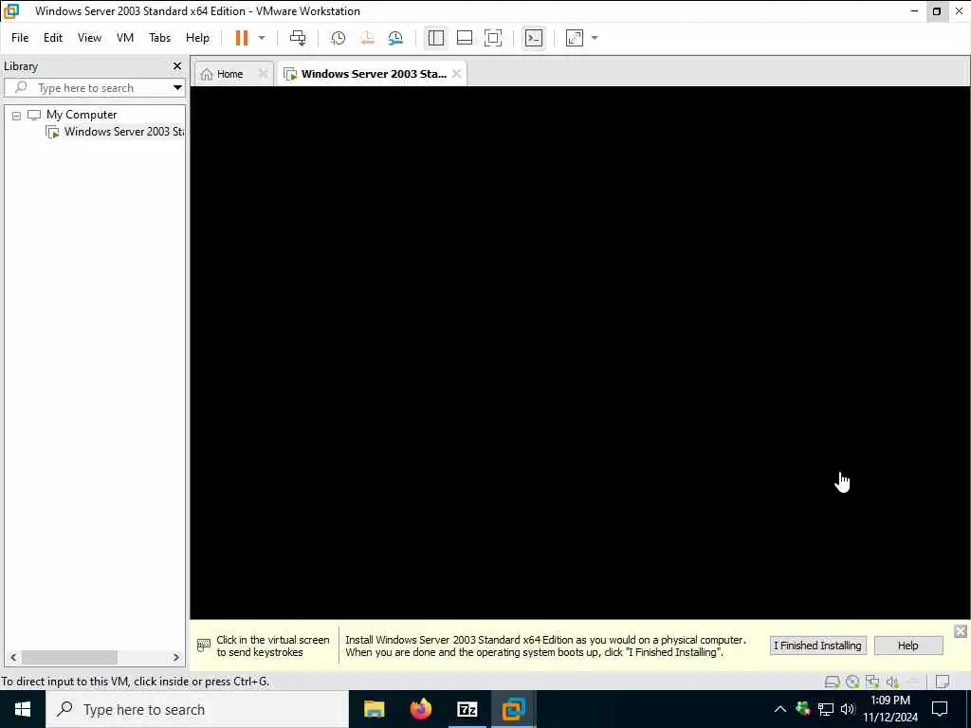
Task: Close the Library panel
Action: click(177, 65)
